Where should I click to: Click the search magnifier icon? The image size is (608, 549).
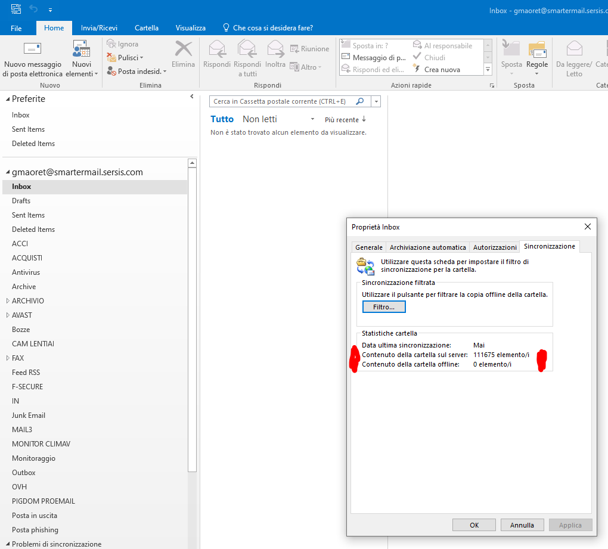(x=359, y=102)
